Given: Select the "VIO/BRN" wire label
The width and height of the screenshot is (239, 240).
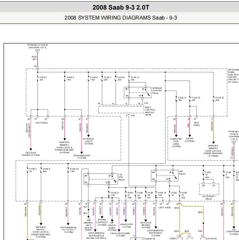Looking at the screenshot, I should (x=144, y=211).
